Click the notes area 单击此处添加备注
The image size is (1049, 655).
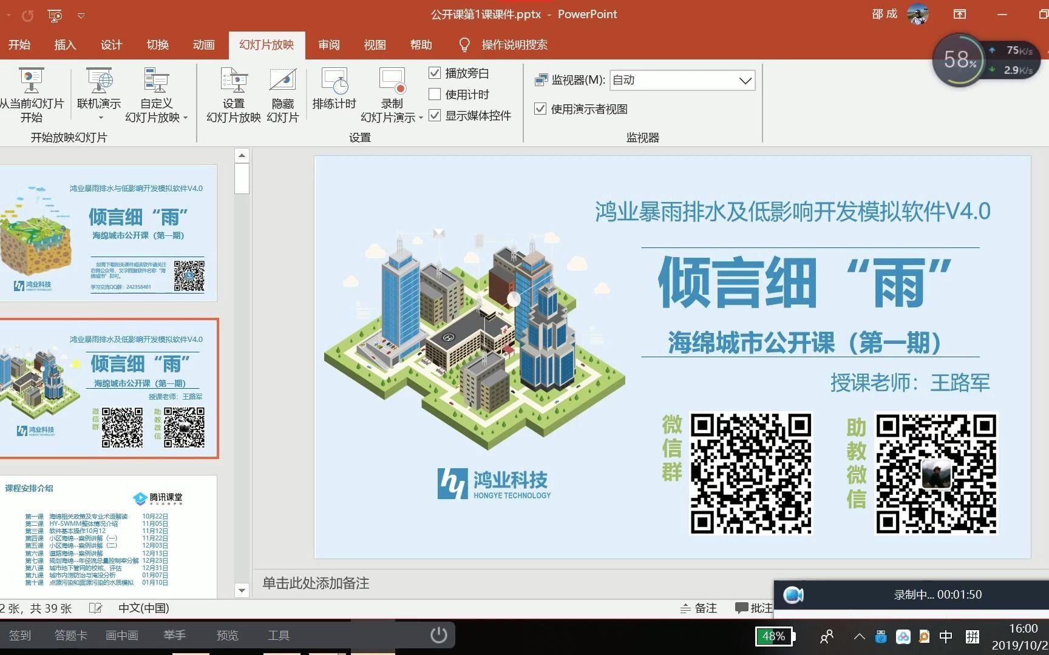pyautogui.click(x=316, y=583)
